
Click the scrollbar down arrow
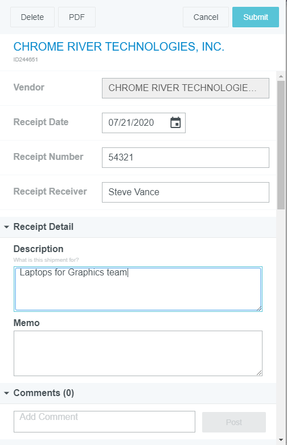coord(281,440)
